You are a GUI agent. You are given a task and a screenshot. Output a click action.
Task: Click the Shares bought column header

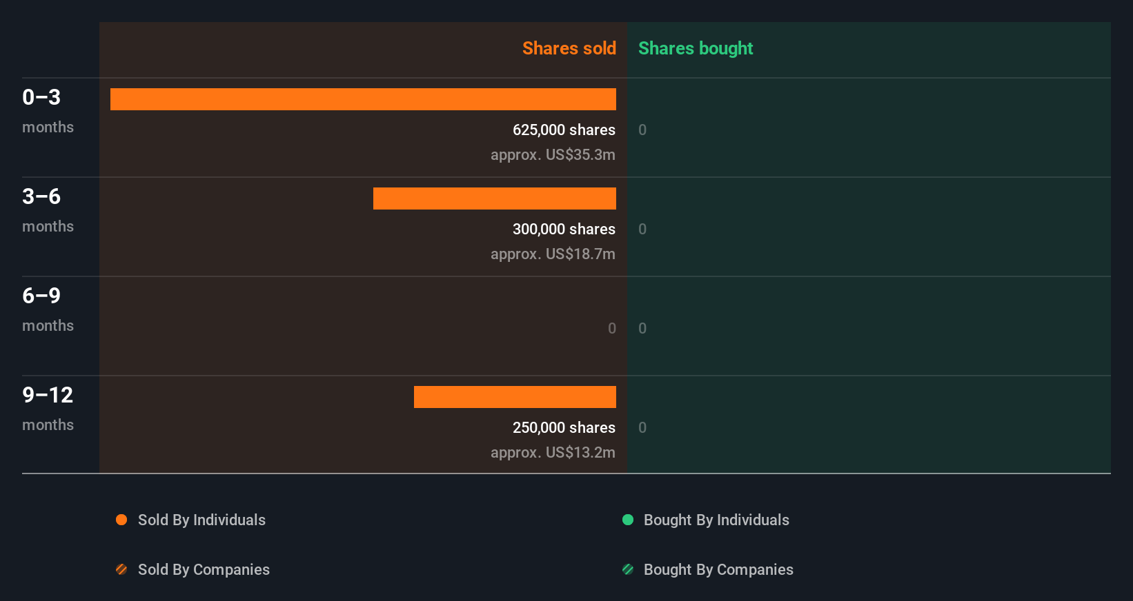tap(696, 48)
